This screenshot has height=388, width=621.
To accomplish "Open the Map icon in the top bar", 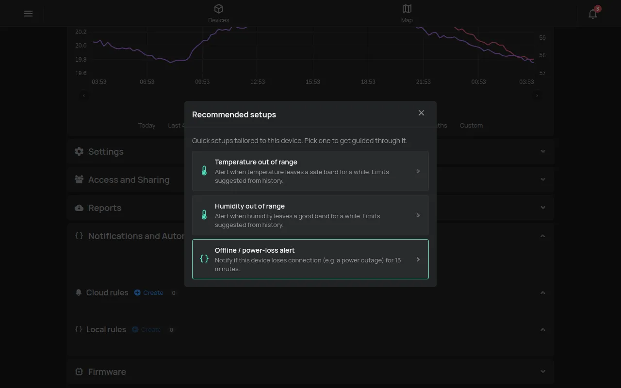I will pyautogui.click(x=407, y=9).
